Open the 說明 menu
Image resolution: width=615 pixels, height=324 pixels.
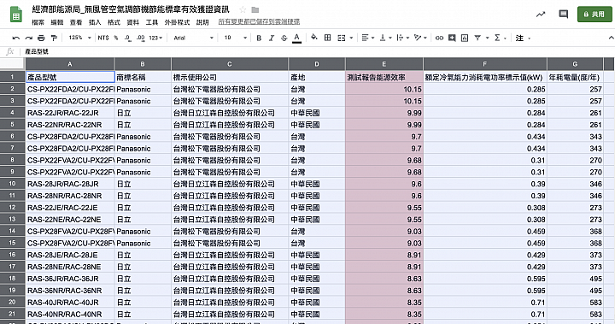point(202,22)
